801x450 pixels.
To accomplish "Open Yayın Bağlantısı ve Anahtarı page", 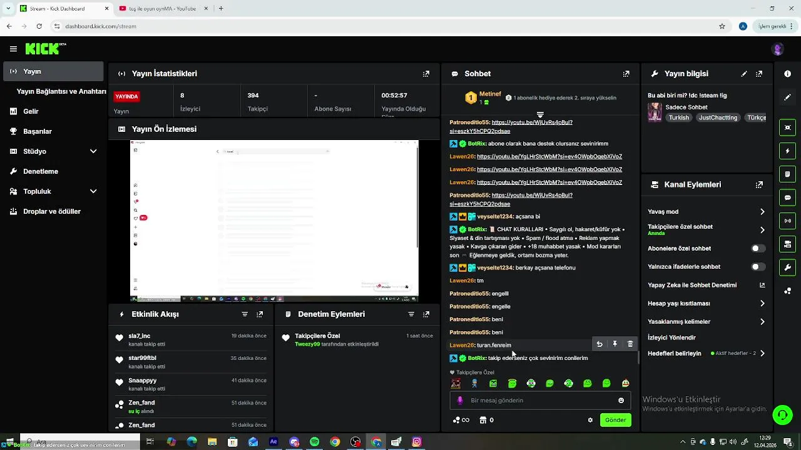I will point(61,91).
